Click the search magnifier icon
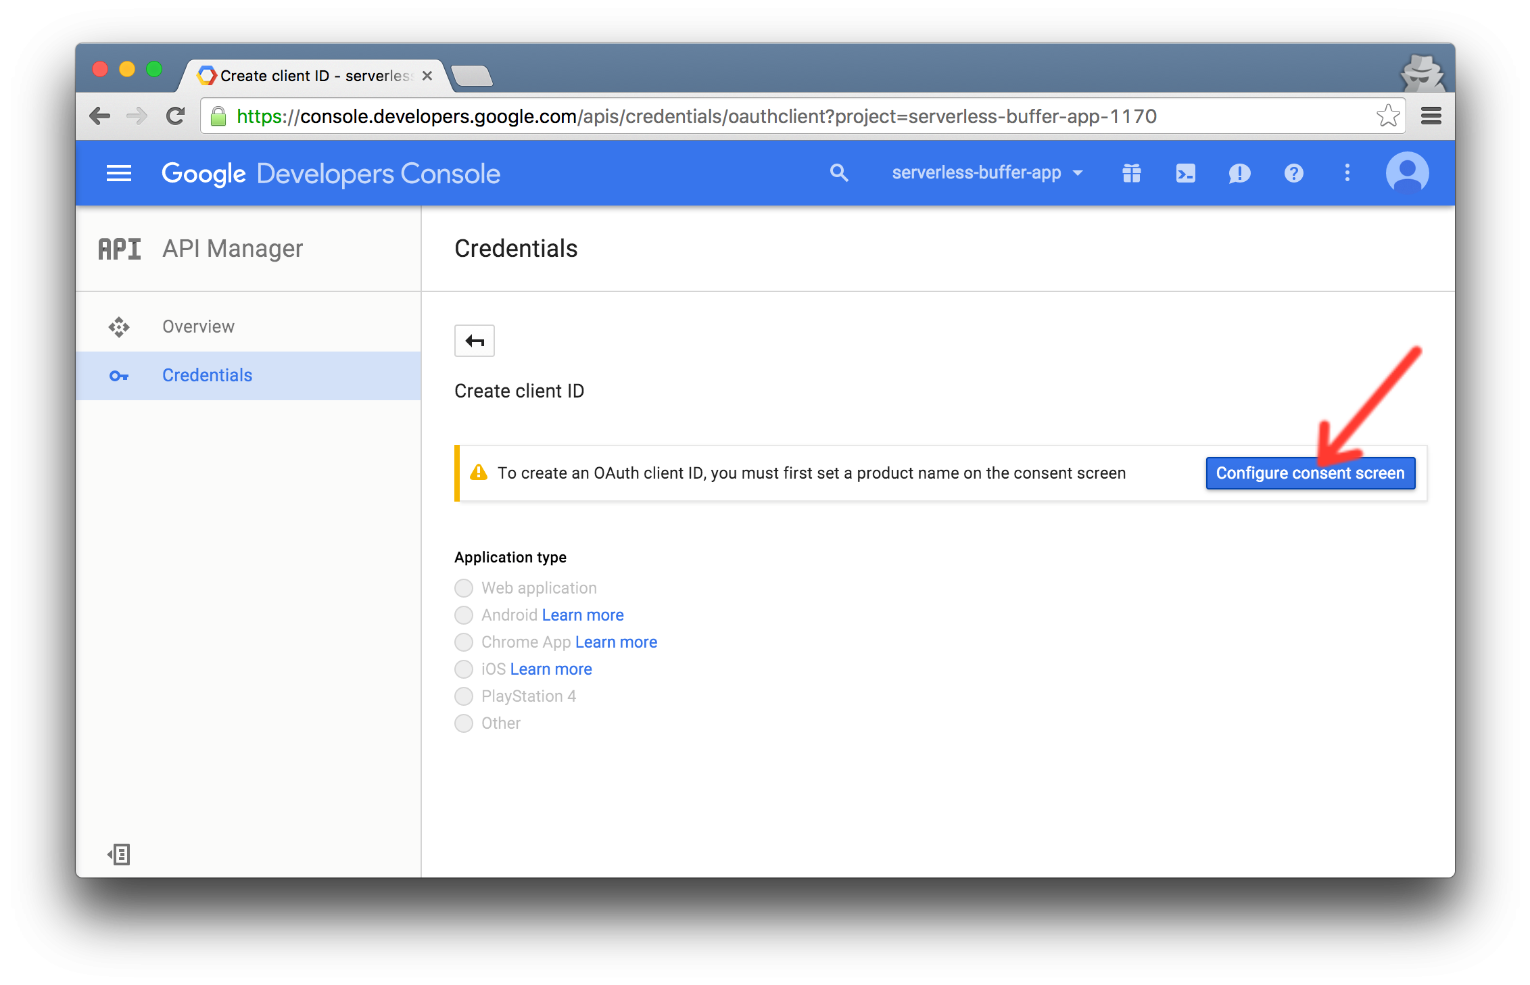1530x985 pixels. (x=839, y=173)
